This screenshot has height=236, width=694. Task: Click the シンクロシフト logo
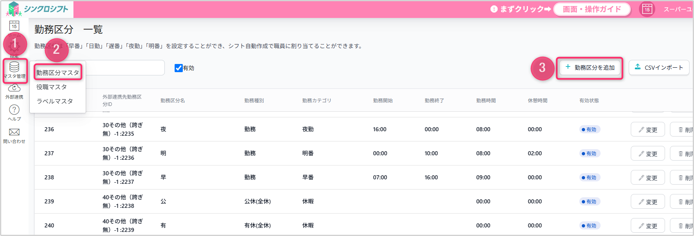[x=38, y=9]
